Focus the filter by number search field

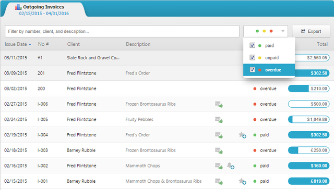pos(122,31)
